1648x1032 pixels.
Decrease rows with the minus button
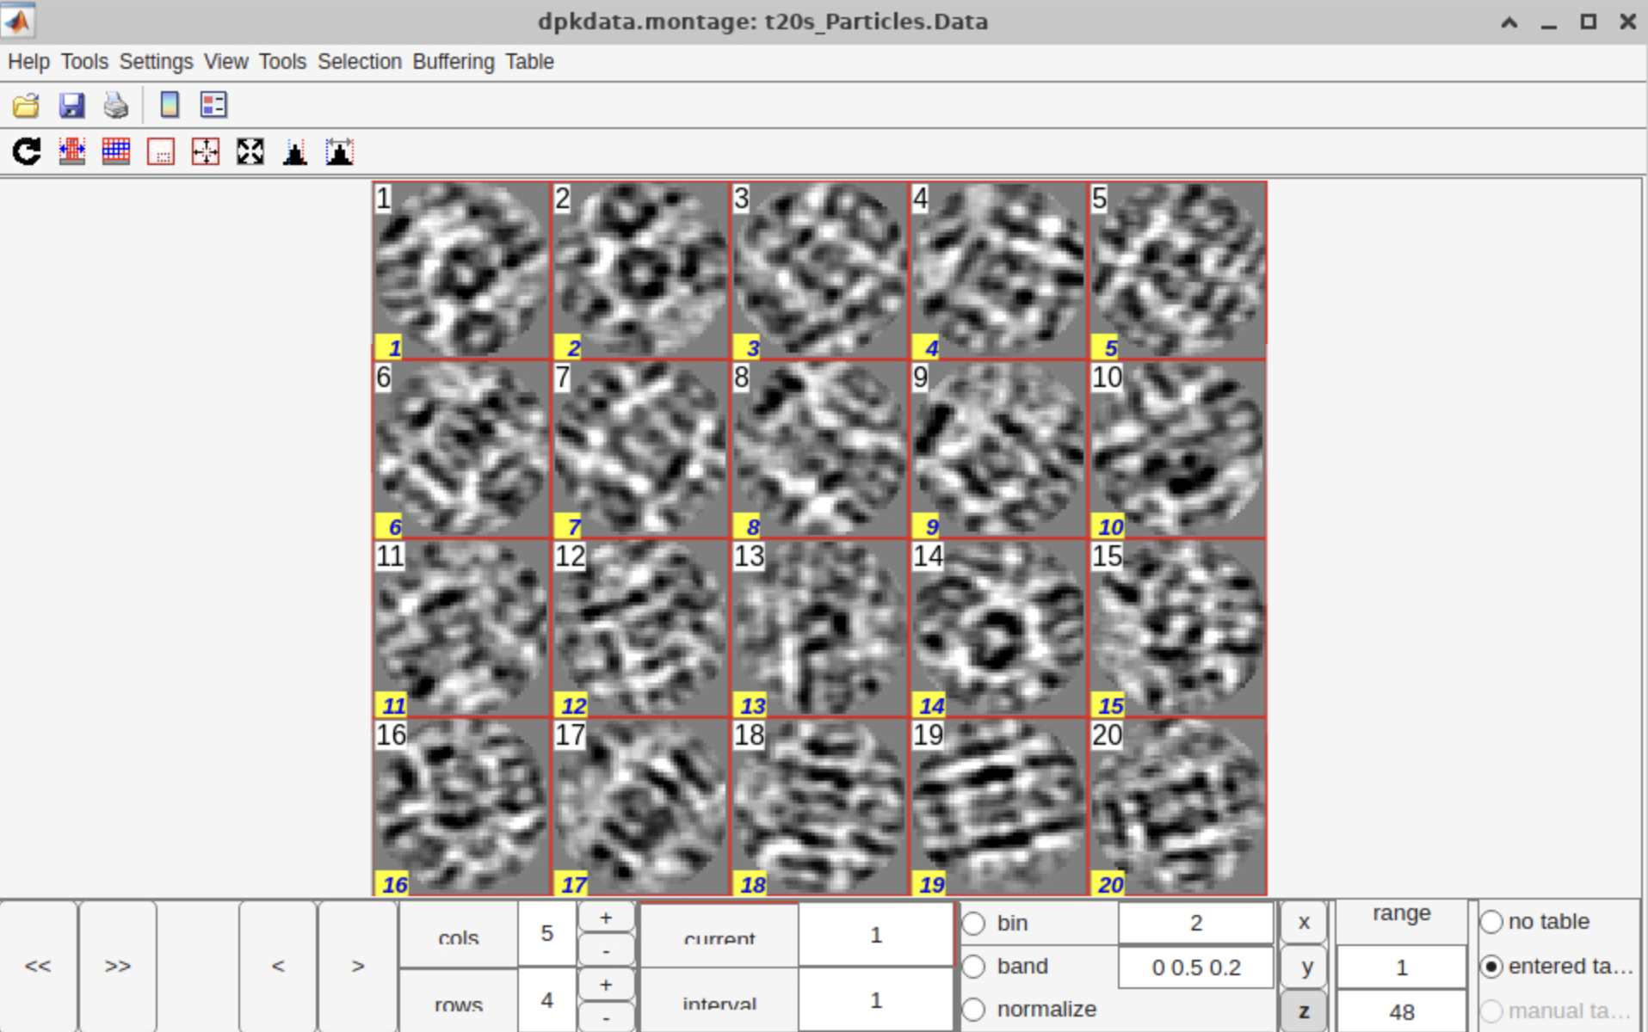coord(606,1017)
